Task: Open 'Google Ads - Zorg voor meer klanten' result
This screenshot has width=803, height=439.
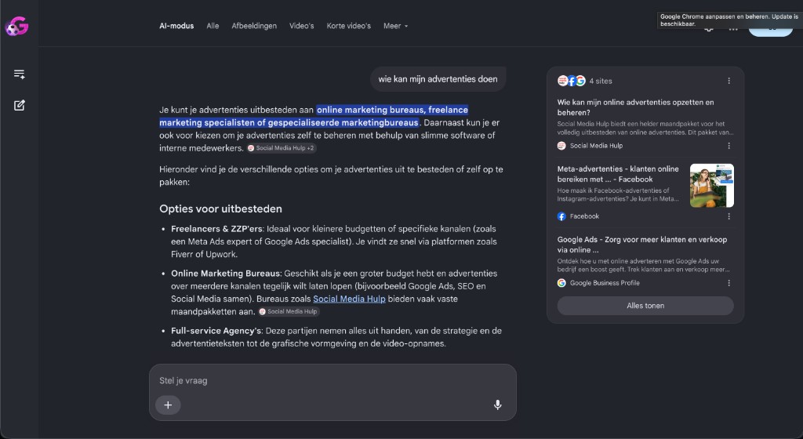Action: click(x=642, y=245)
